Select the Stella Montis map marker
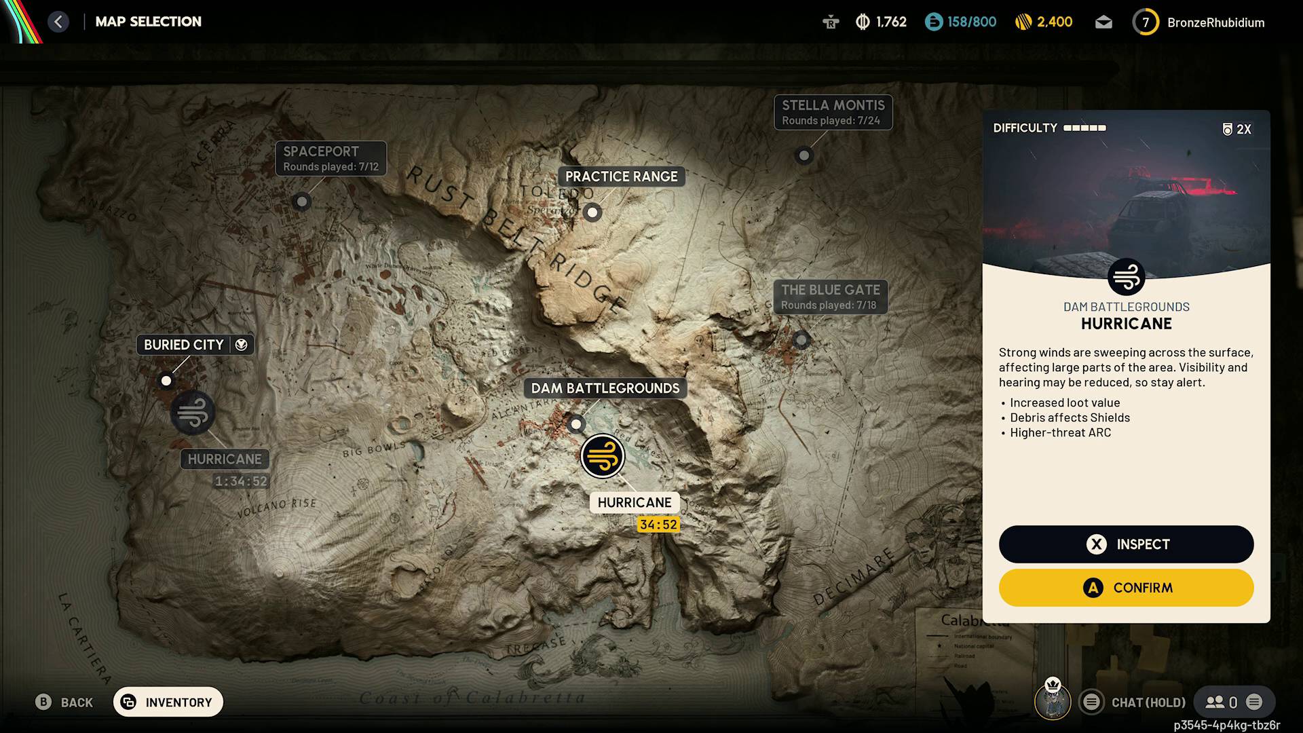Image resolution: width=1303 pixels, height=733 pixels. pos(804,155)
